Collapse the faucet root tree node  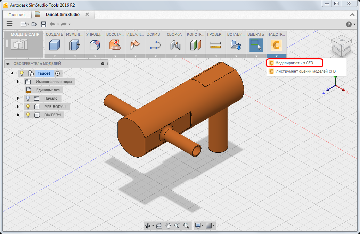point(12,73)
